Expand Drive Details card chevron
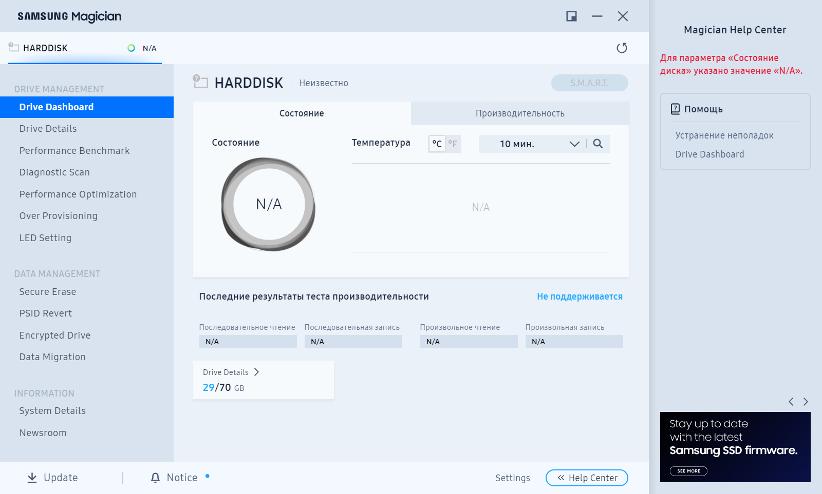This screenshot has width=822, height=494. pos(256,372)
